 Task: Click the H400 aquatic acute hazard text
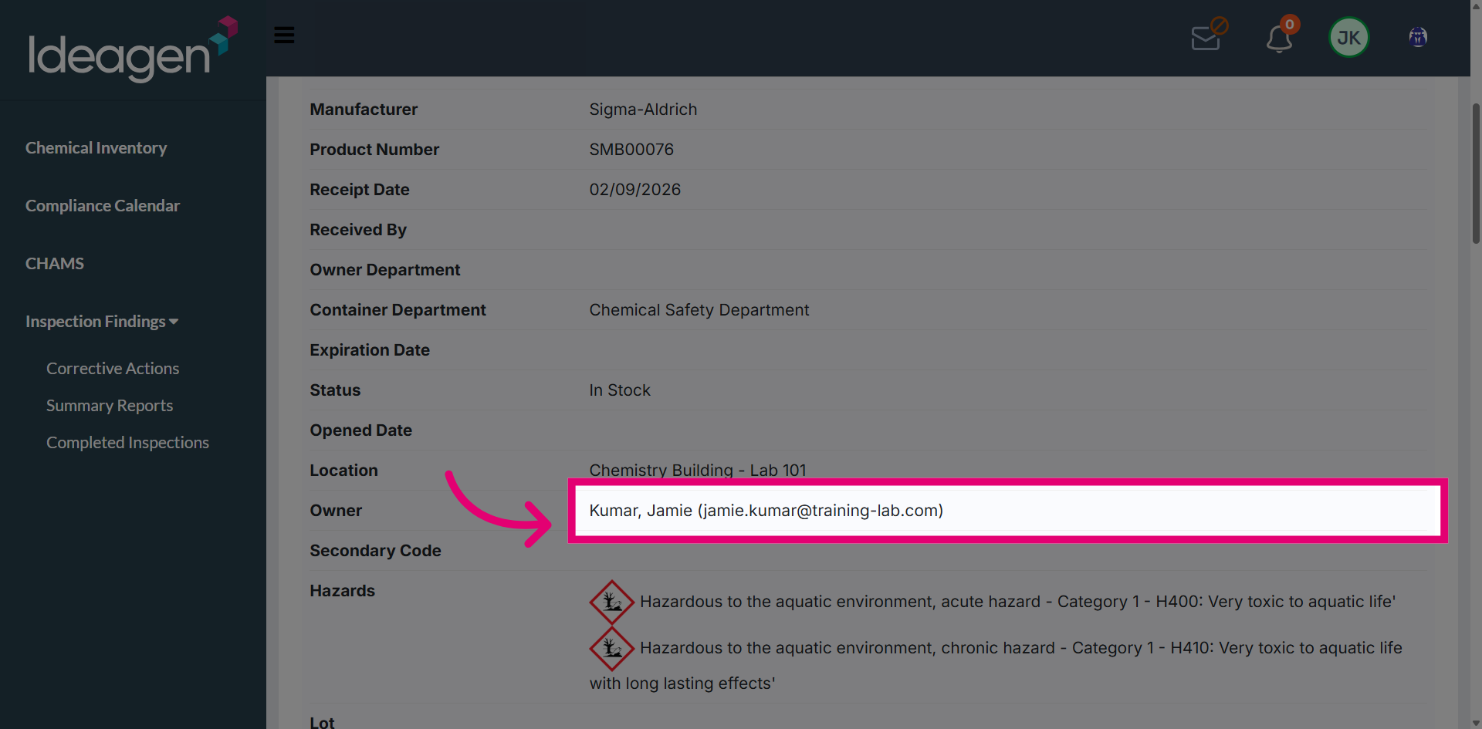1017,602
